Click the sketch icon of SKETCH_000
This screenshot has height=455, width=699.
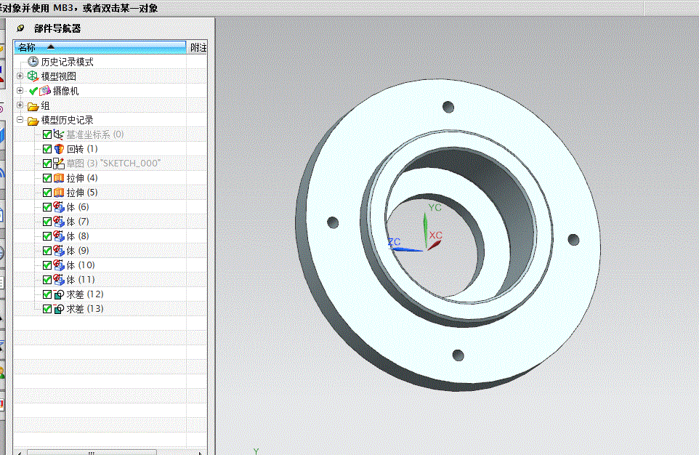tap(59, 164)
